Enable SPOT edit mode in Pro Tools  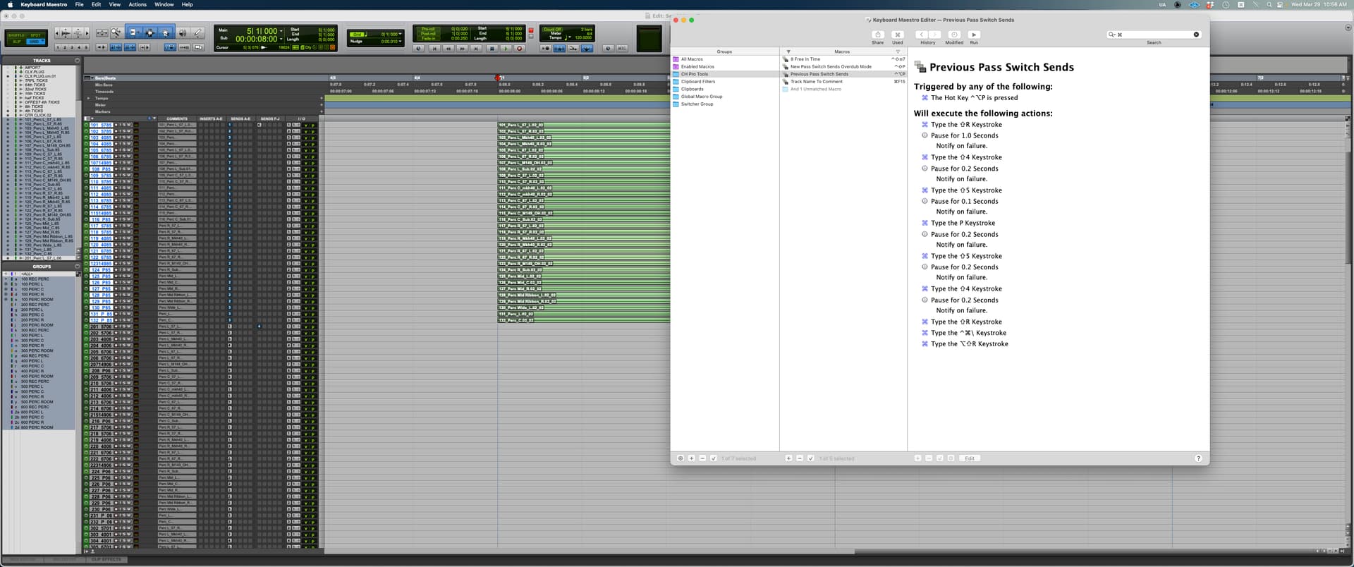point(35,35)
